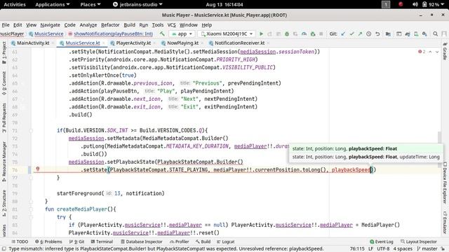
Task: Open the File menu
Action: [6, 25]
